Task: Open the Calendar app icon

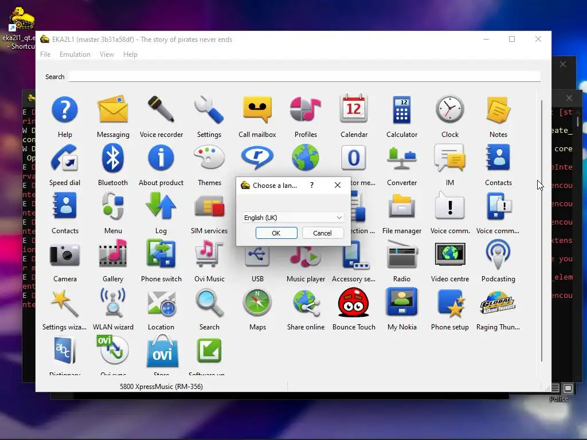Action: click(354, 109)
